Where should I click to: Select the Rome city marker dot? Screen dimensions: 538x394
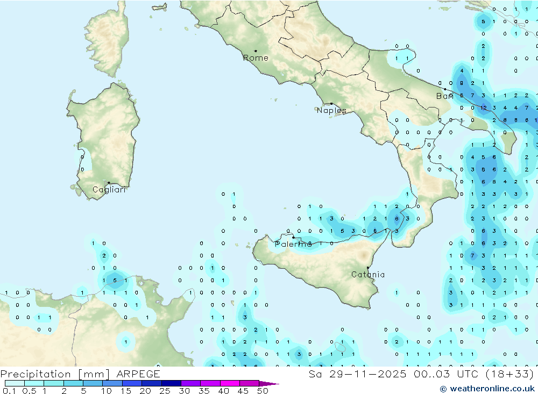(256, 51)
